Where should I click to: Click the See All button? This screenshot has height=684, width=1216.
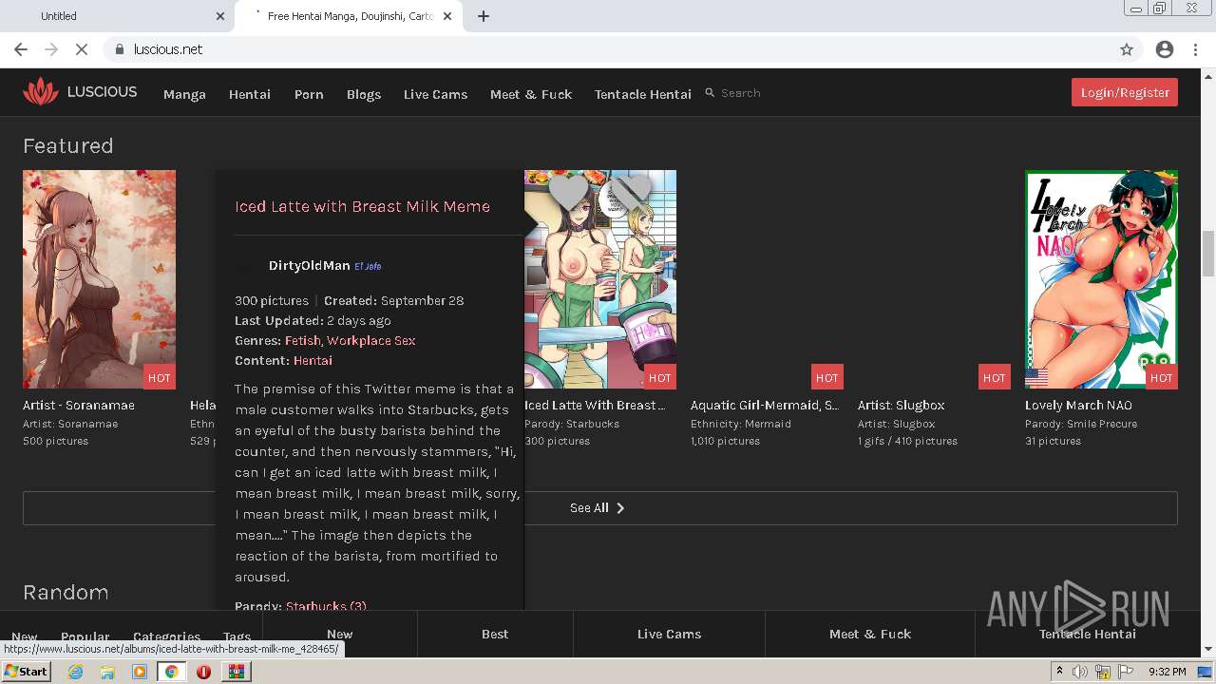point(600,508)
